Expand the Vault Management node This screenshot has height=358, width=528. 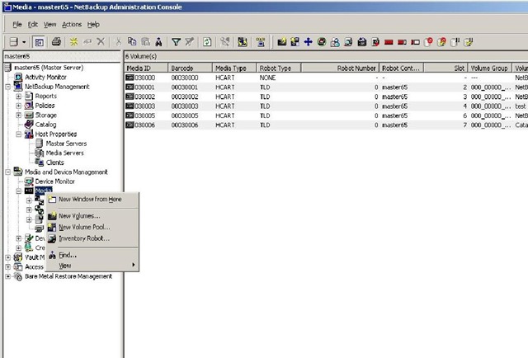[8, 257]
